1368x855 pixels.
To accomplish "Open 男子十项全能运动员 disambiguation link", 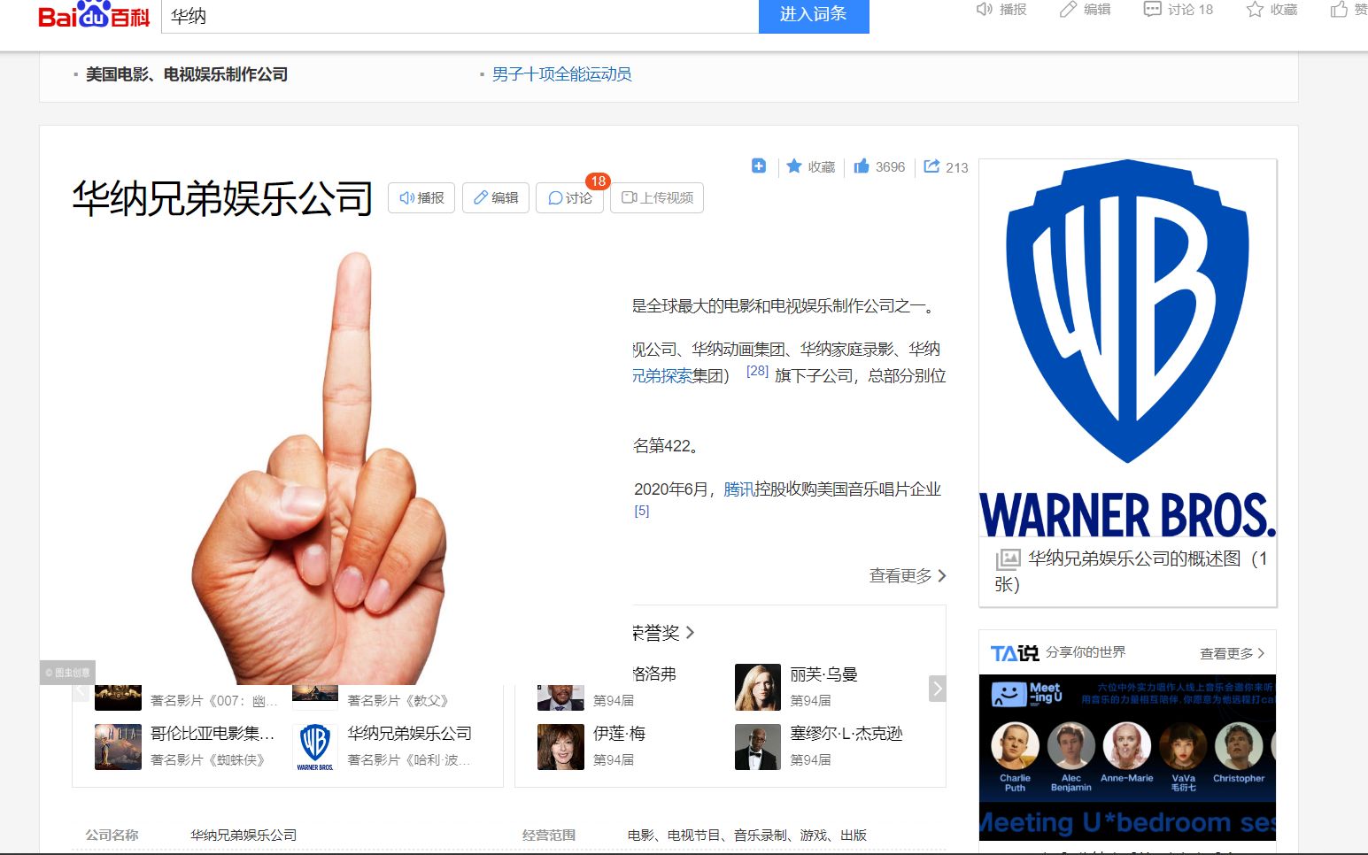I will coord(562,74).
